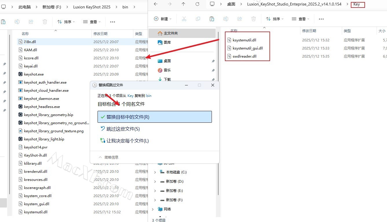This screenshot has width=387, height=222.
Task: Select ksystemutil_gui.dll in Key folder
Action: point(248,48)
